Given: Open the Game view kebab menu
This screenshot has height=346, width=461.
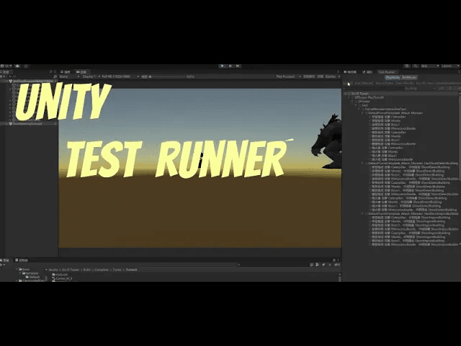Looking at the screenshot, I should click(338, 72).
